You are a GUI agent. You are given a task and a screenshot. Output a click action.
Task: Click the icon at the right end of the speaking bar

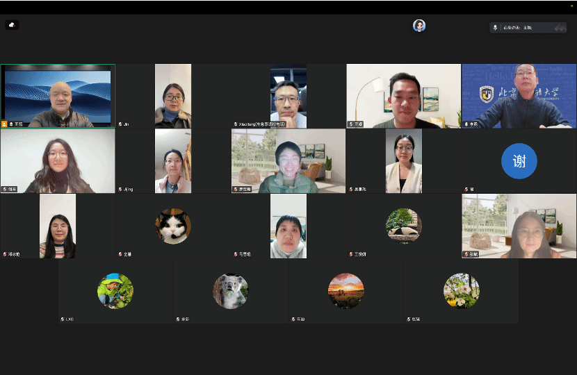pyautogui.click(x=560, y=27)
